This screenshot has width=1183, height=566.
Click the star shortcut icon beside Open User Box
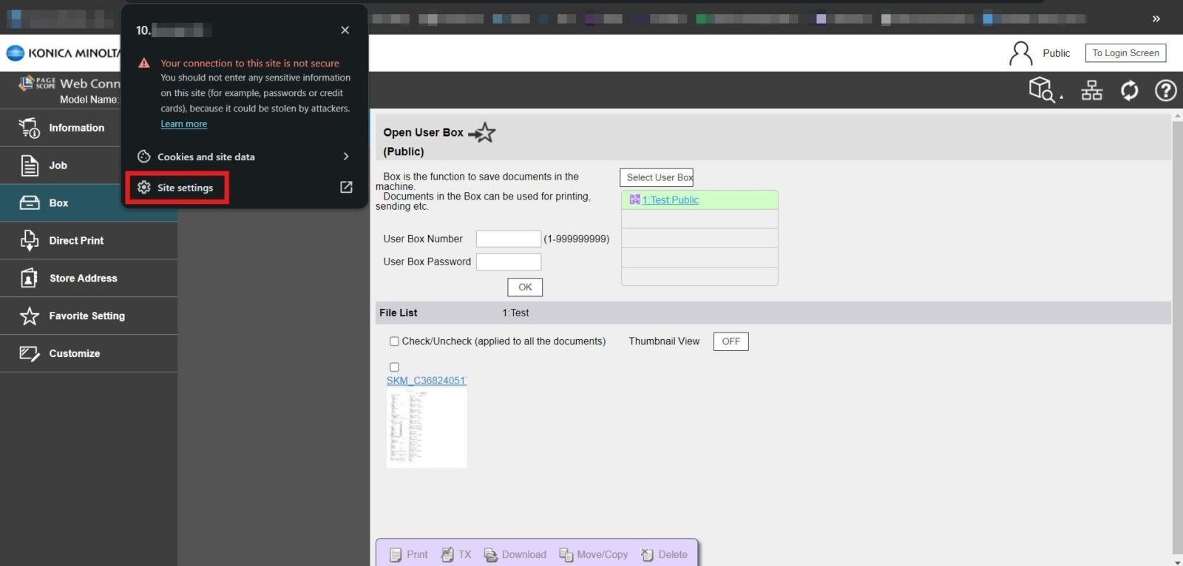pyautogui.click(x=483, y=133)
